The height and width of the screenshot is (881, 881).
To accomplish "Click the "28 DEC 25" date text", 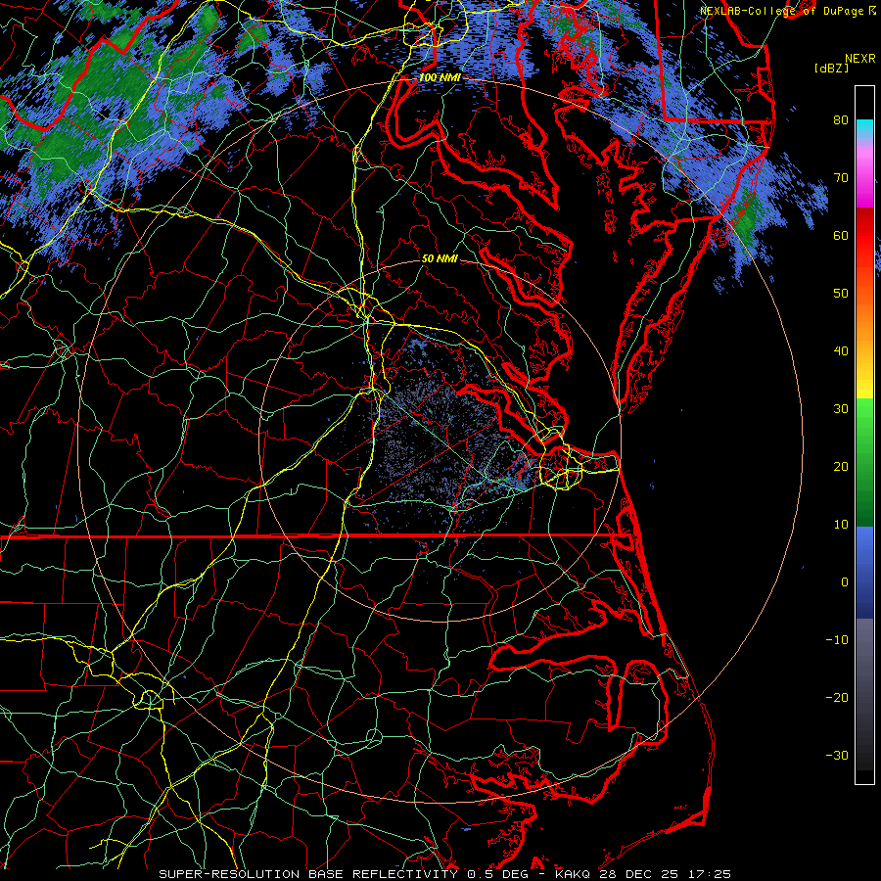I will 638,874.
